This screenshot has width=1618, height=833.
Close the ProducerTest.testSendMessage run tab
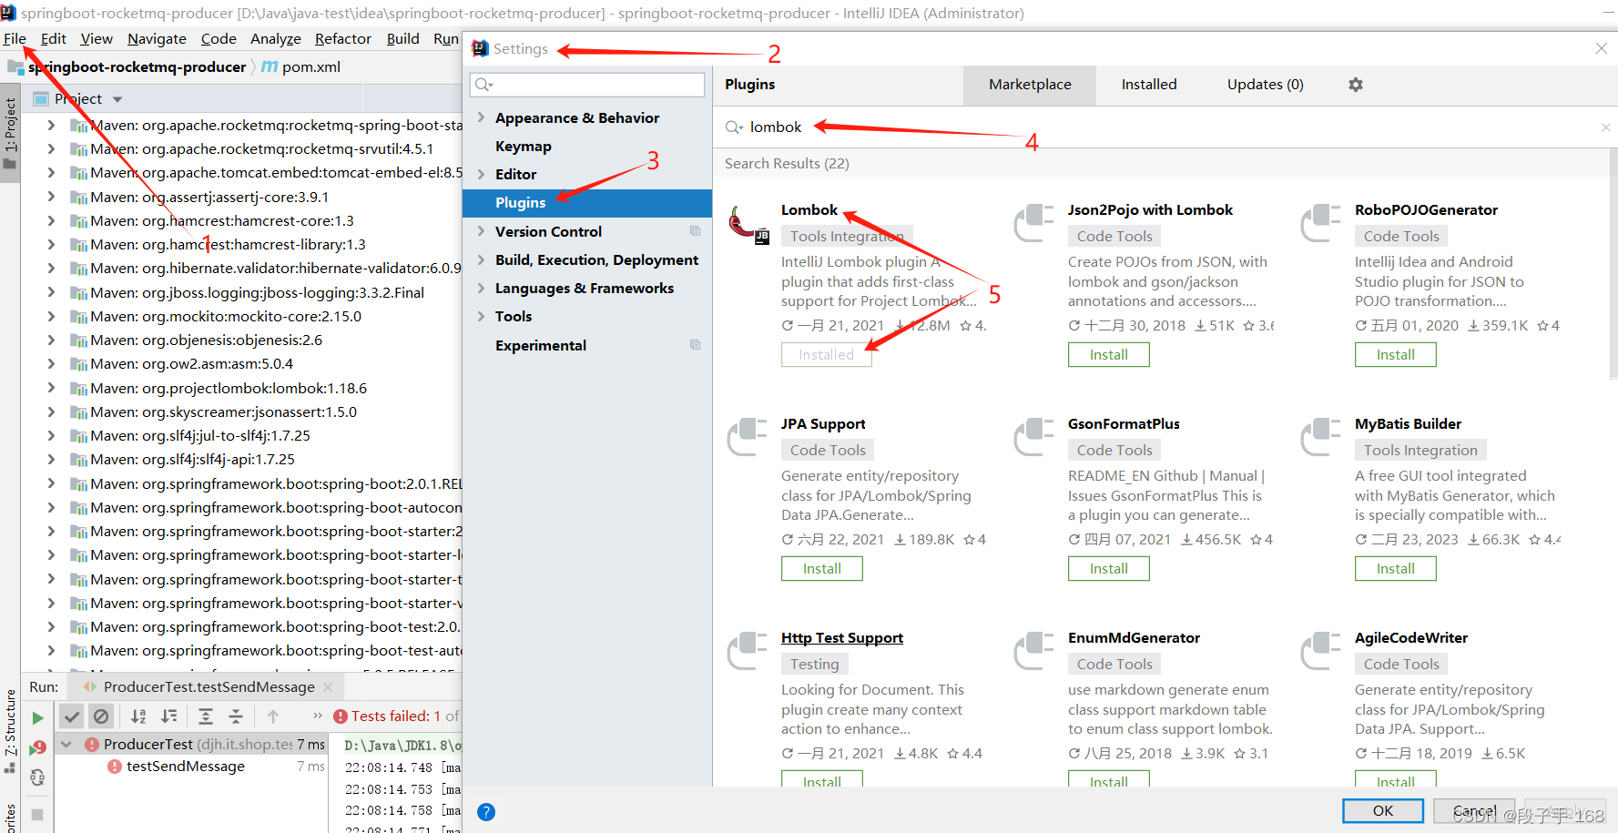(328, 687)
